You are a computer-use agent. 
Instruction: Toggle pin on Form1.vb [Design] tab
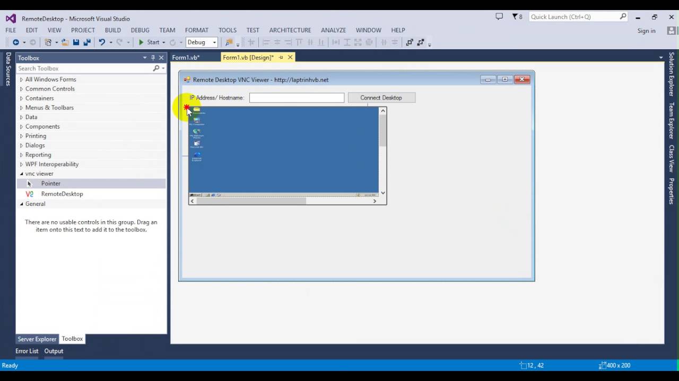click(x=281, y=57)
